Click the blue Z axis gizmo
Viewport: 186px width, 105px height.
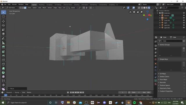pos(148,12)
